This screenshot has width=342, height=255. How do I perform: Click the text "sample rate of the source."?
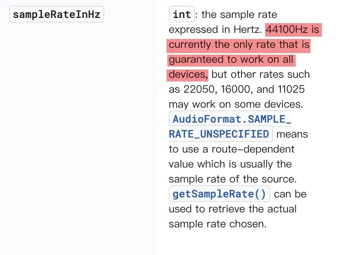click(233, 179)
